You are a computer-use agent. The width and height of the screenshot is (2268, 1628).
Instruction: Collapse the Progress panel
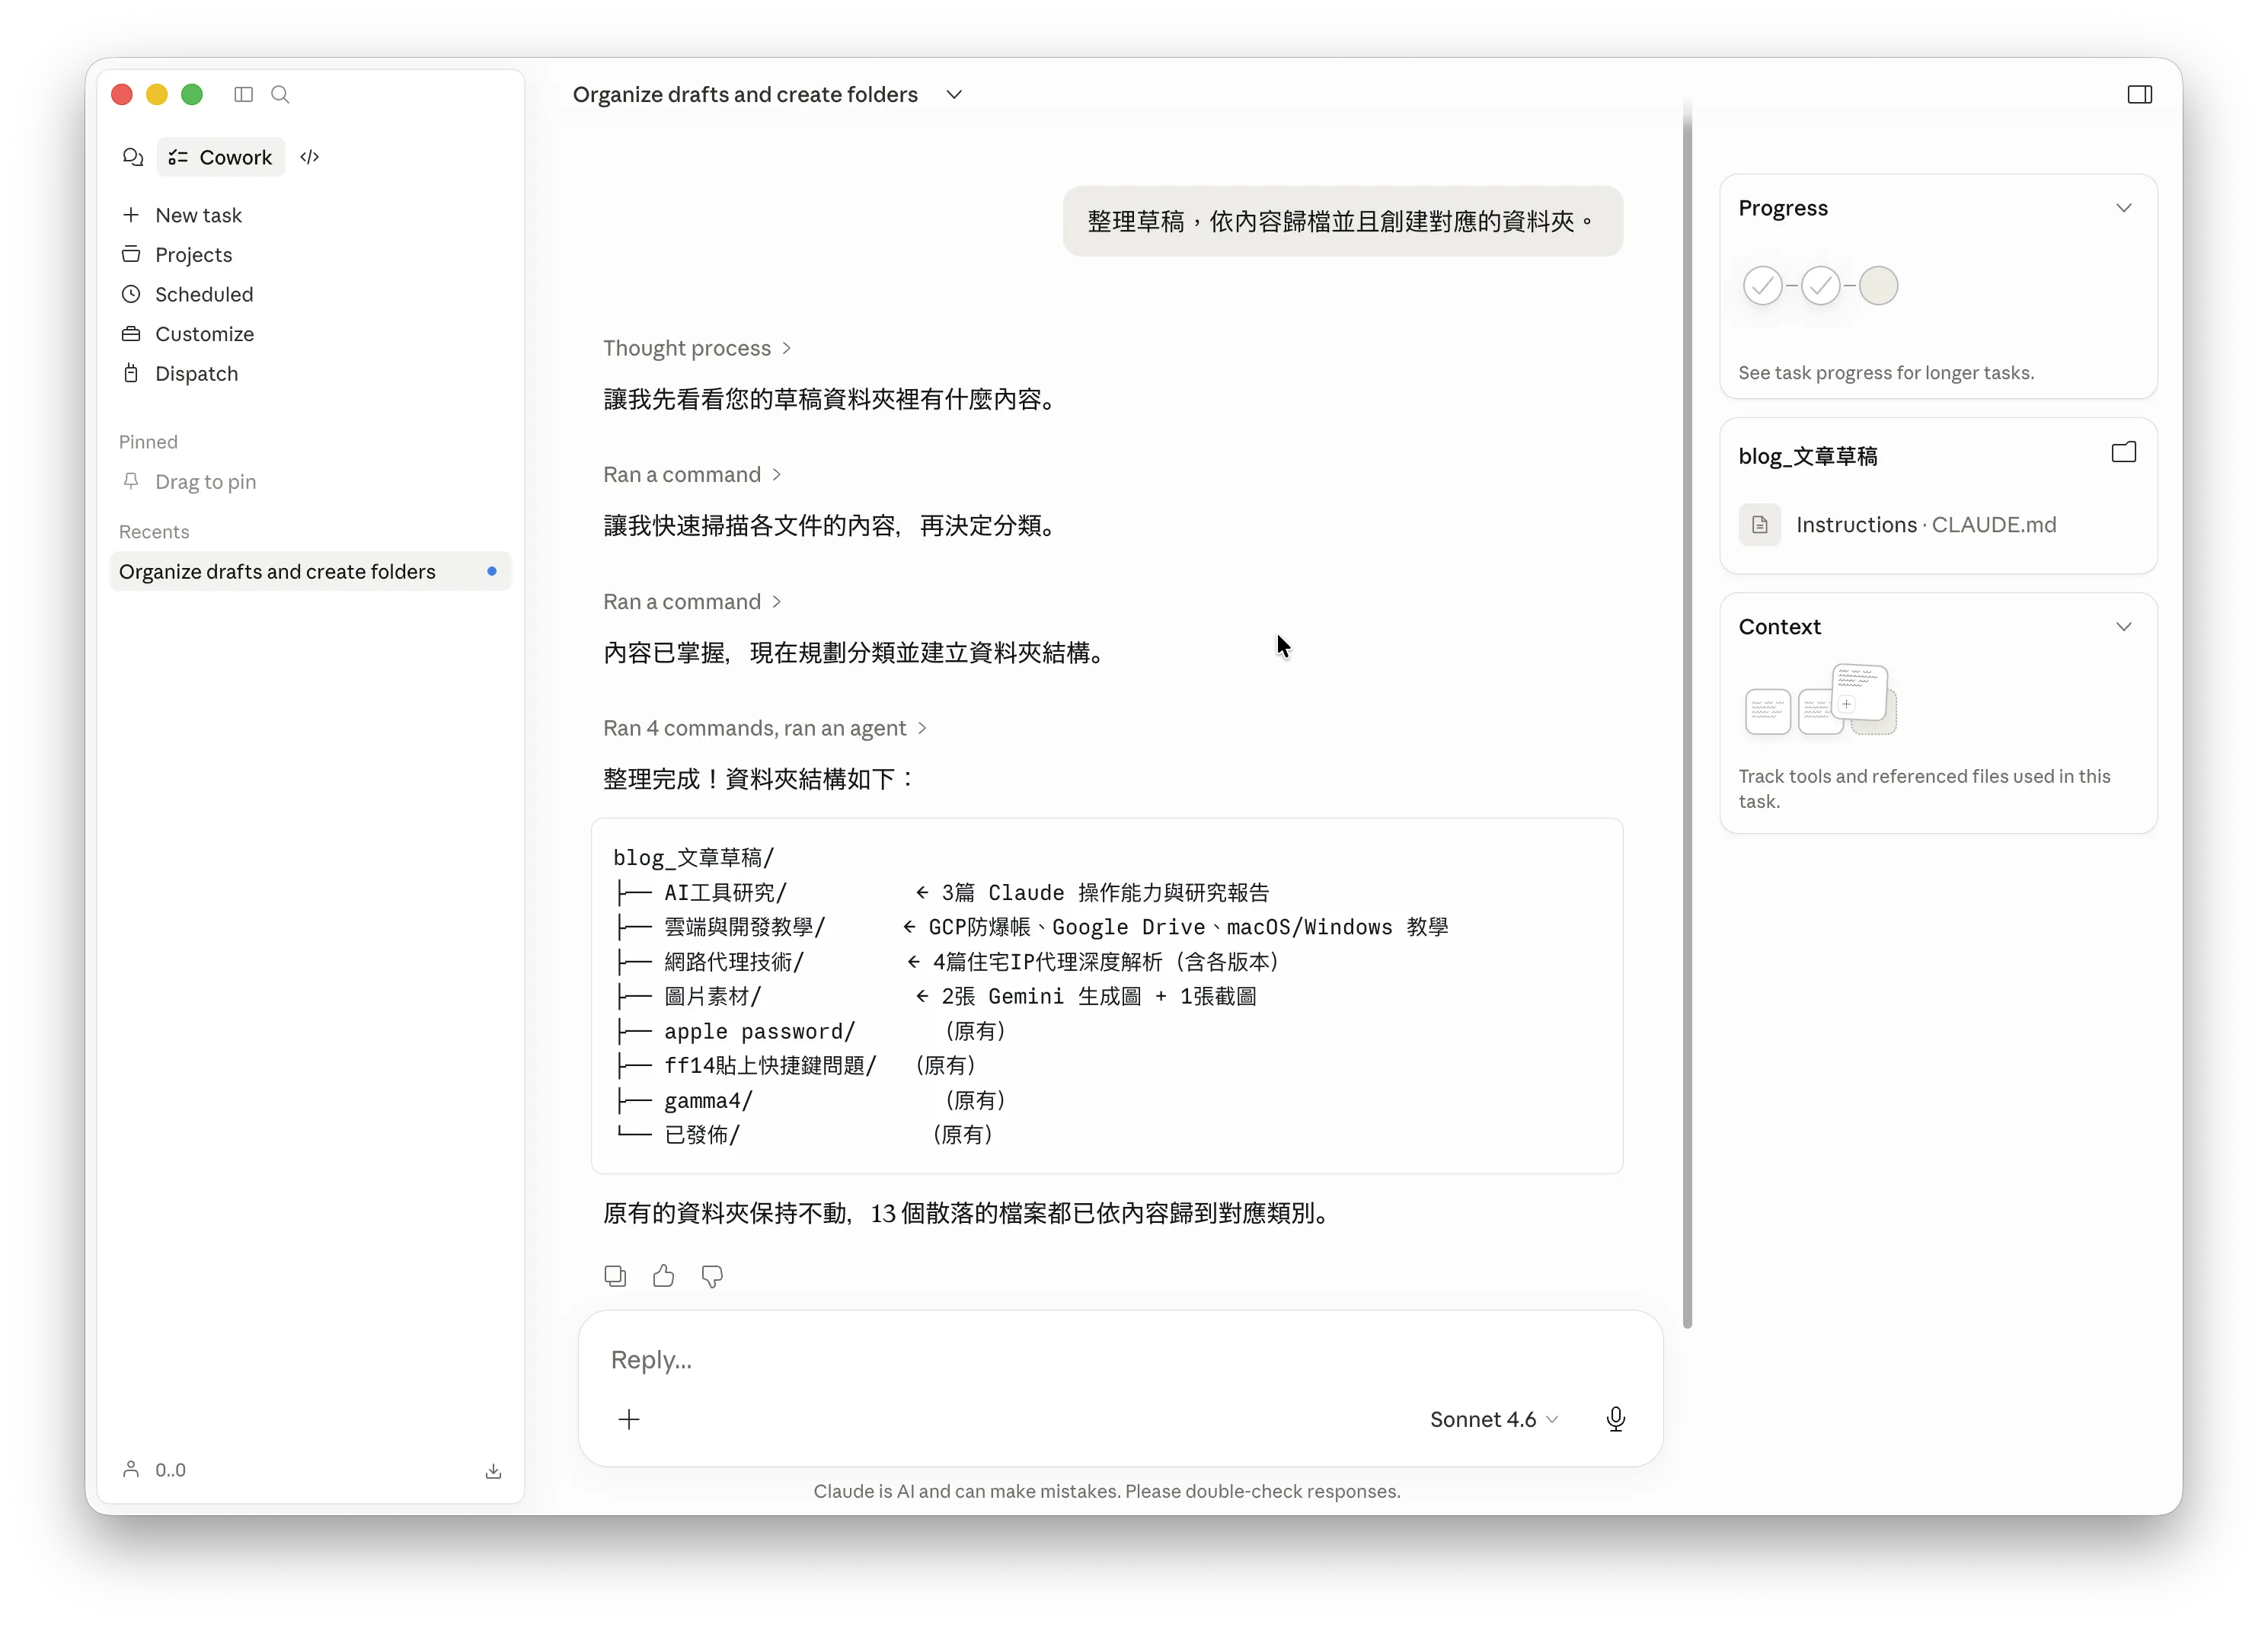[2123, 208]
